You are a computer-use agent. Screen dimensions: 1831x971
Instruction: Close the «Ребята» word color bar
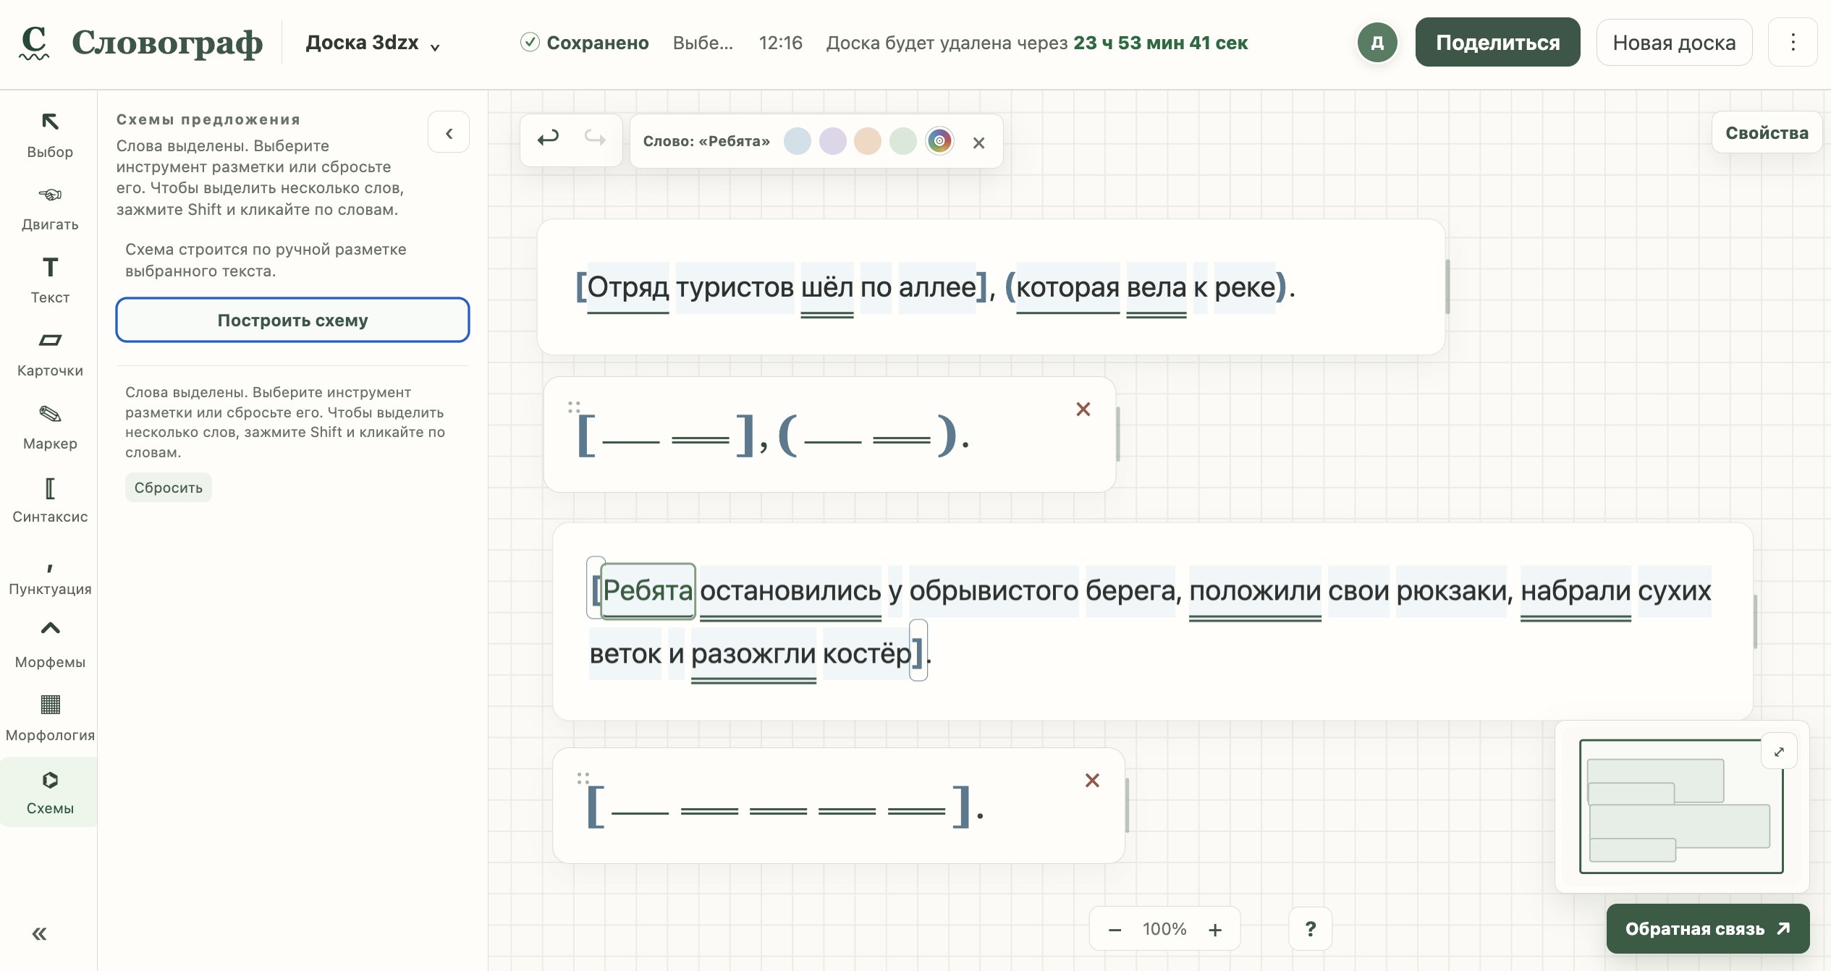(978, 143)
